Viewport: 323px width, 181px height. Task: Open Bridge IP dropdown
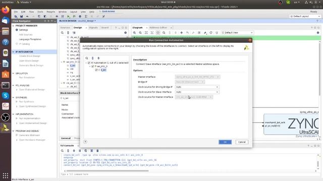click(x=190, y=82)
